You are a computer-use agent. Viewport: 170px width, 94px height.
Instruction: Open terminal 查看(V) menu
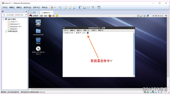click(x=79, y=30)
